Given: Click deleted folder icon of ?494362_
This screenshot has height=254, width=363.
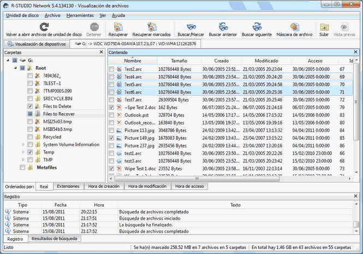Looking at the screenshot, I should click(38, 76).
